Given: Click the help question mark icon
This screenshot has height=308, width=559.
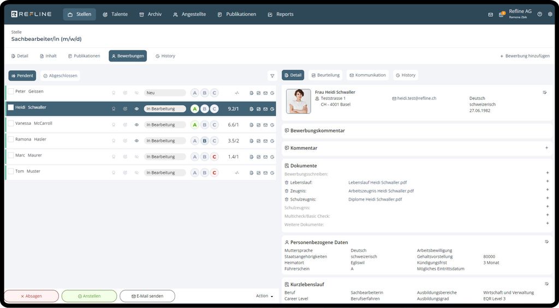Looking at the screenshot, I should [539, 15].
